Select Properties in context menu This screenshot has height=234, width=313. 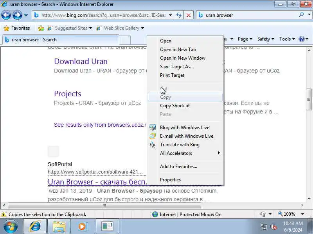pyautogui.click(x=185, y=180)
